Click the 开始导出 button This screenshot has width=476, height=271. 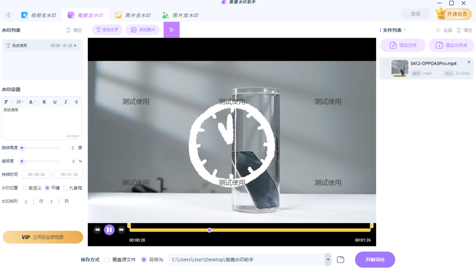(x=375, y=260)
